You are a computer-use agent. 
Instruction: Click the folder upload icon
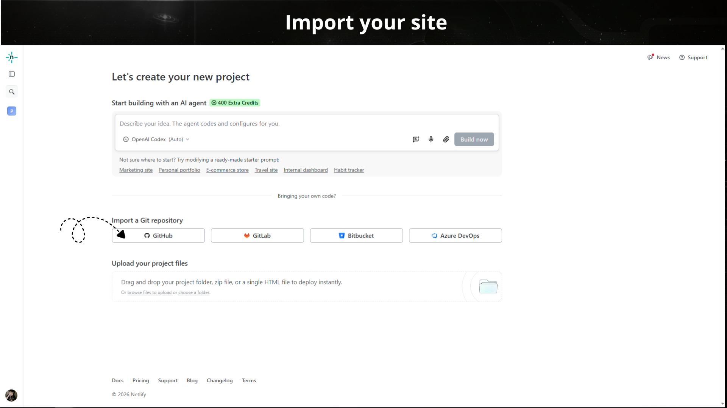[488, 286]
